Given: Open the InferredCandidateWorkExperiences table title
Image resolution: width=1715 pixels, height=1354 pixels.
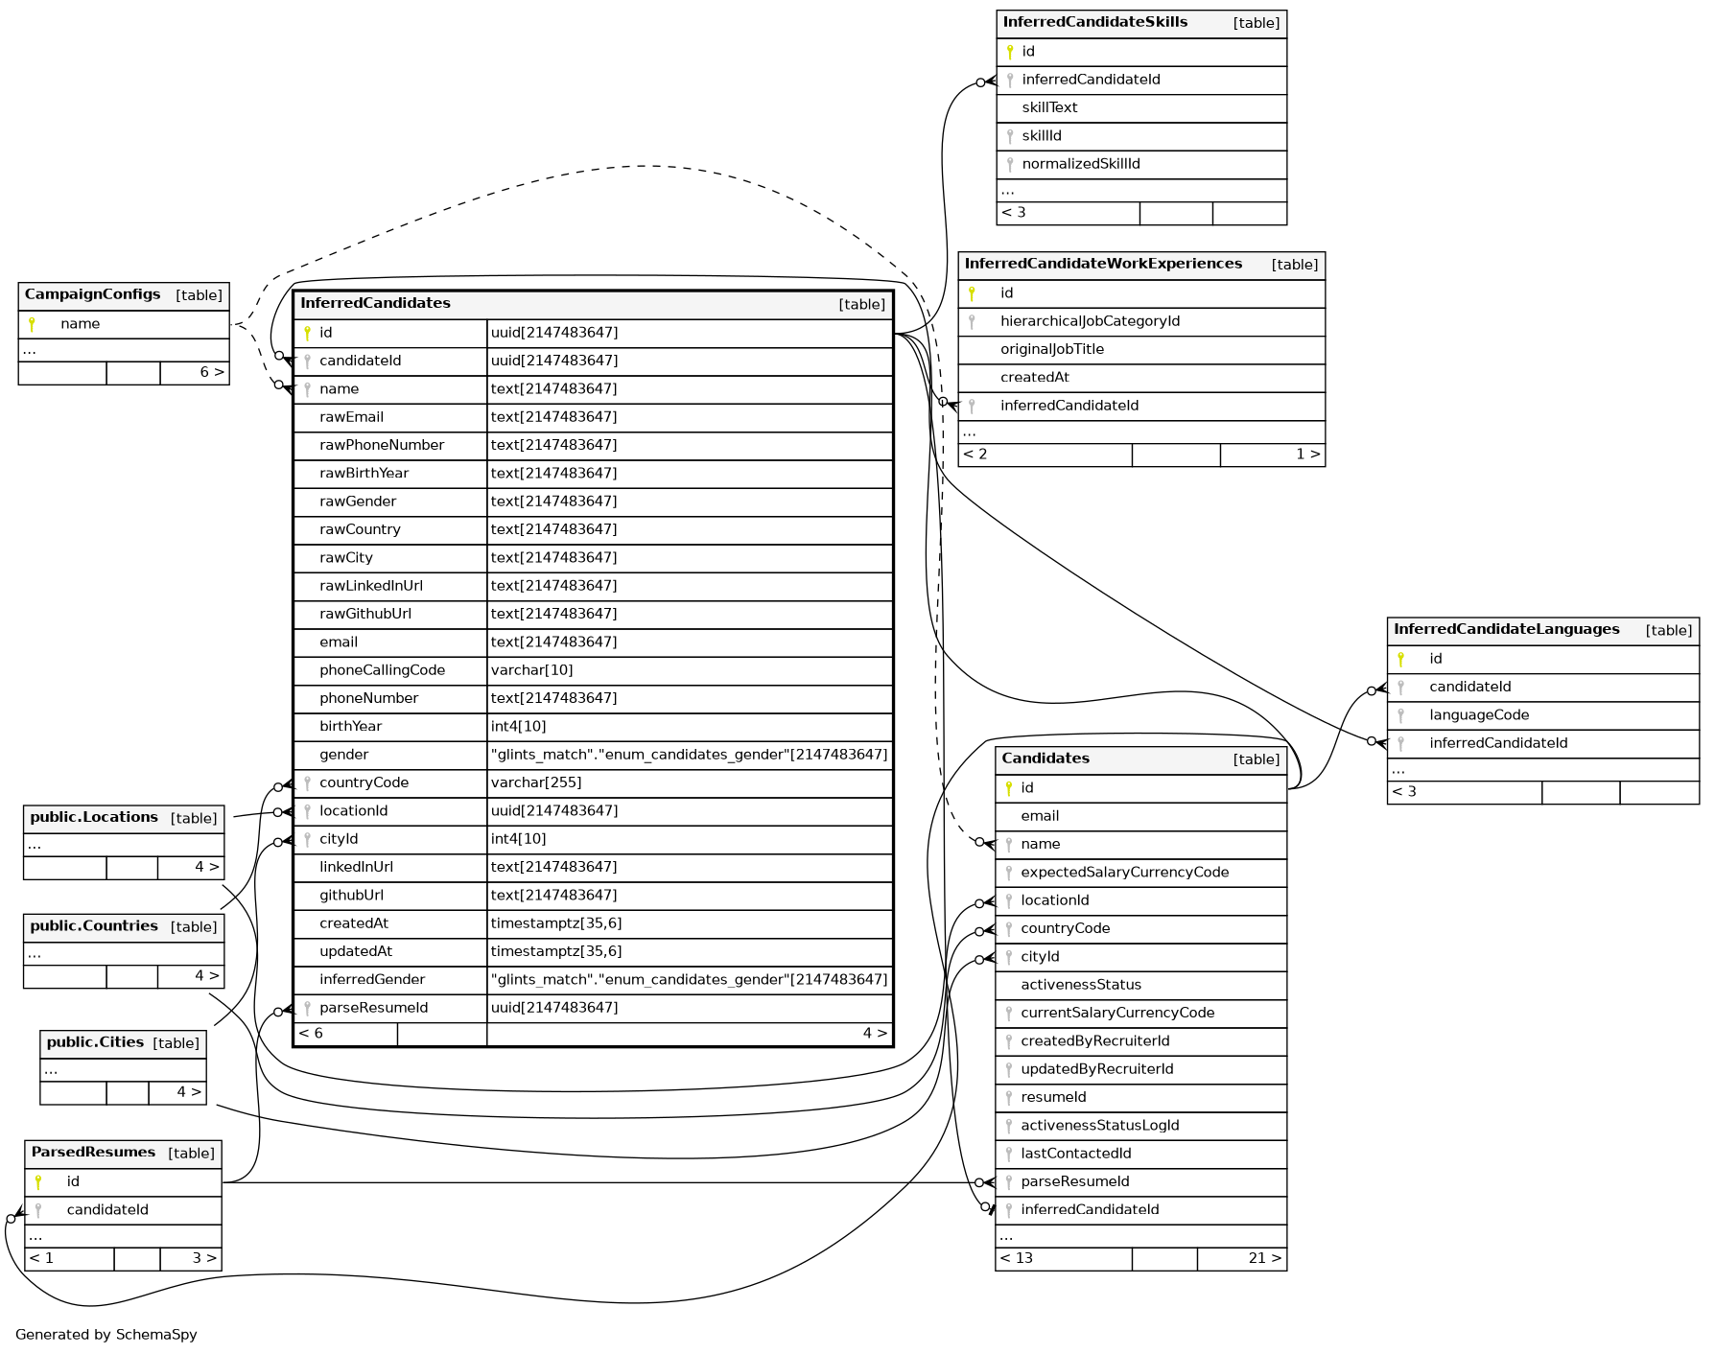Looking at the screenshot, I should pyautogui.click(x=1103, y=265).
